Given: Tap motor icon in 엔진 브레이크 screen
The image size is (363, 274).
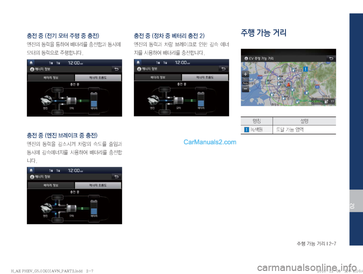Looking at the screenshot, I should click(x=71, y=208).
